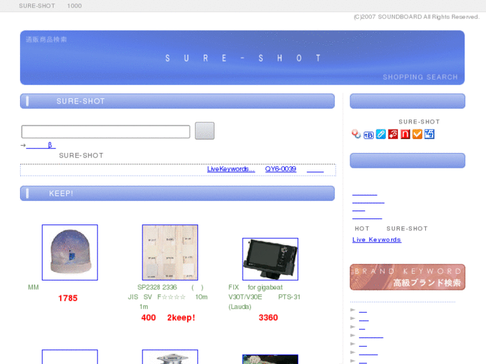The width and height of the screenshot is (486, 364).
Task: Click the dark red +B bookmark icon
Action: [393, 134]
